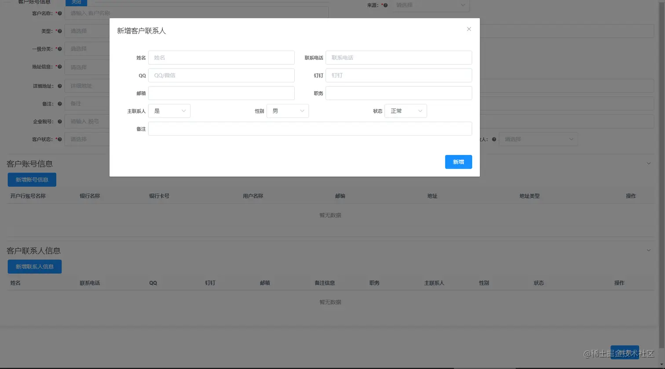Click the help icon next to 客户状态
Screen dimensions: 665x369
coord(61,139)
